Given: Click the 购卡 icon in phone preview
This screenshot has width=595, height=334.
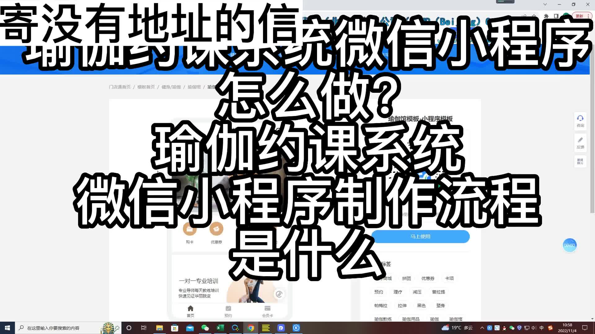Looking at the screenshot, I should [x=190, y=229].
